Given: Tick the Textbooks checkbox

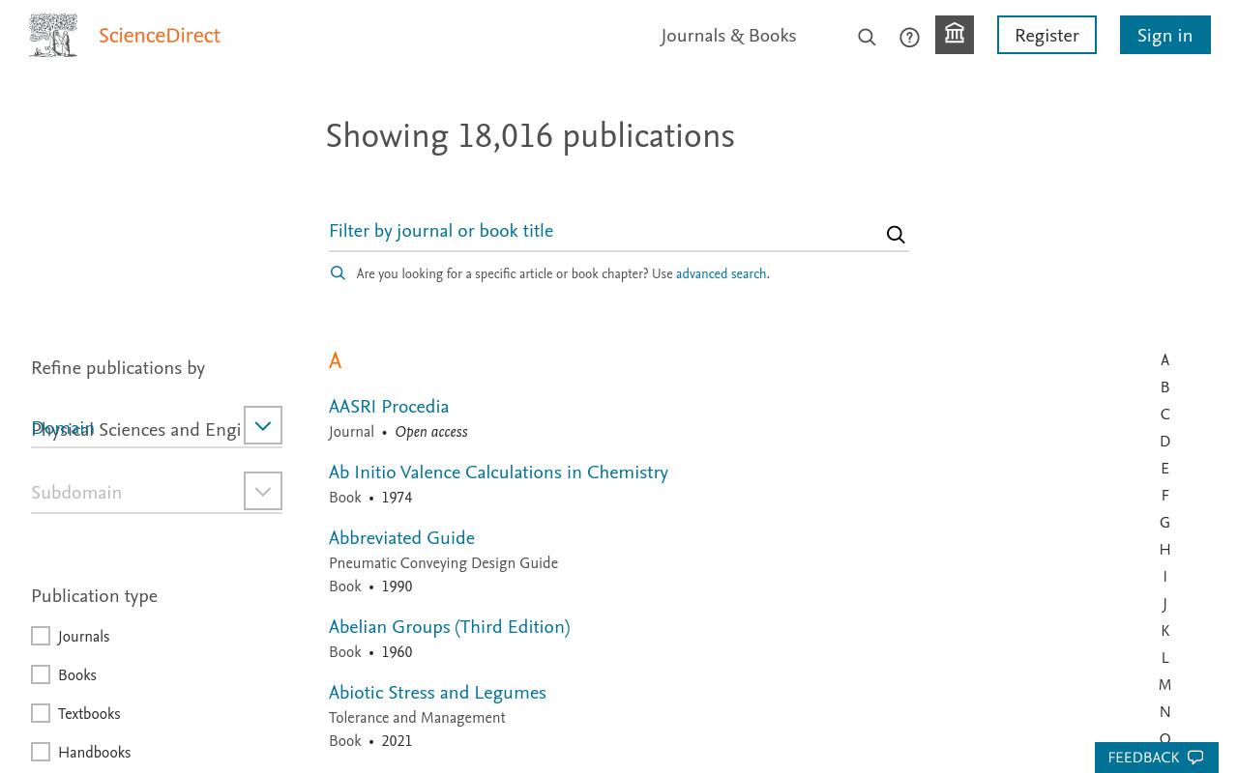Looking at the screenshot, I should click(x=41, y=713).
